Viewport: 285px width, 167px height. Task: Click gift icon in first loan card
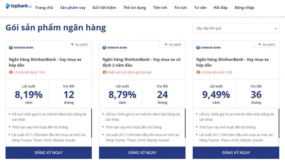pos(11,72)
